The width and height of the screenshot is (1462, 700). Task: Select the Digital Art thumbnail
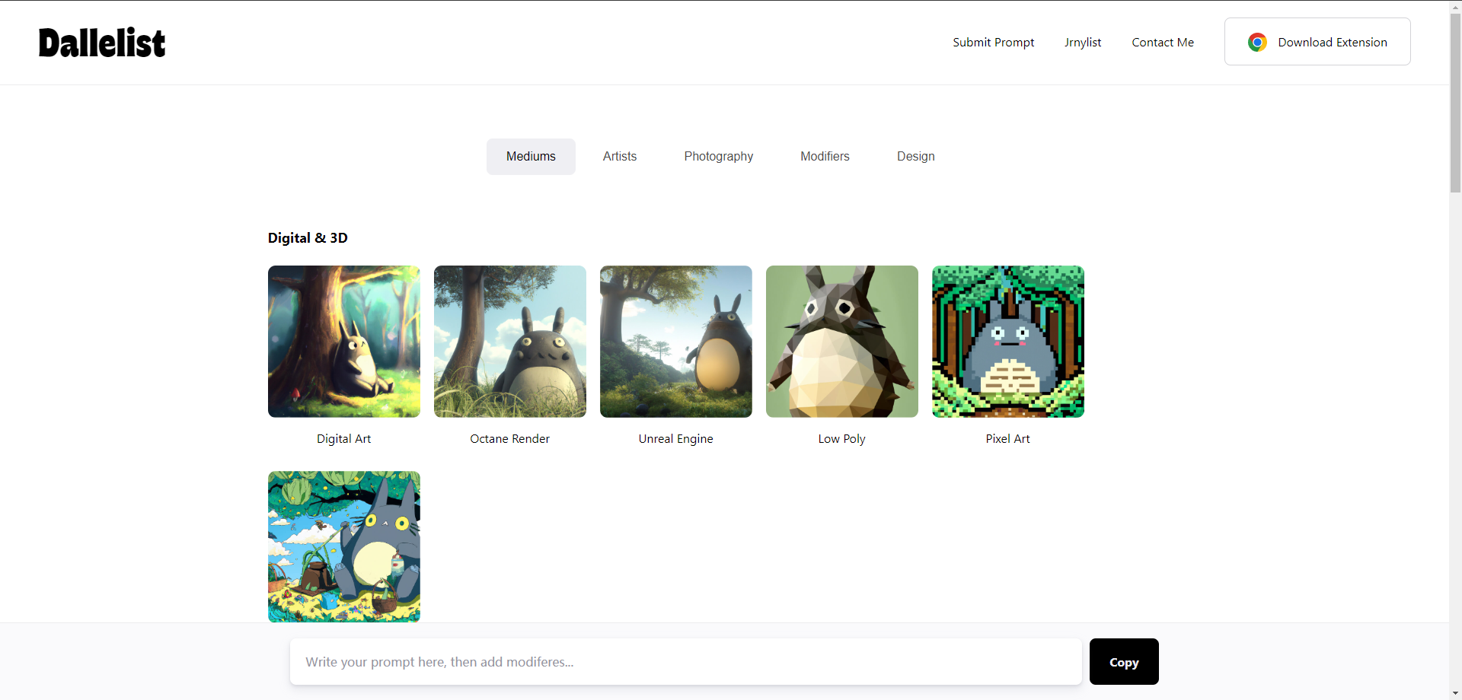[344, 342]
